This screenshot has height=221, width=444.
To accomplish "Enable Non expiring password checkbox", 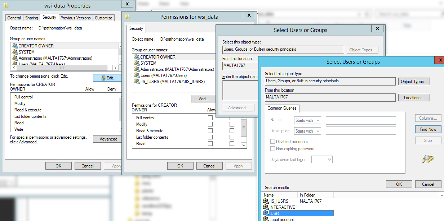I will pos(273,149).
